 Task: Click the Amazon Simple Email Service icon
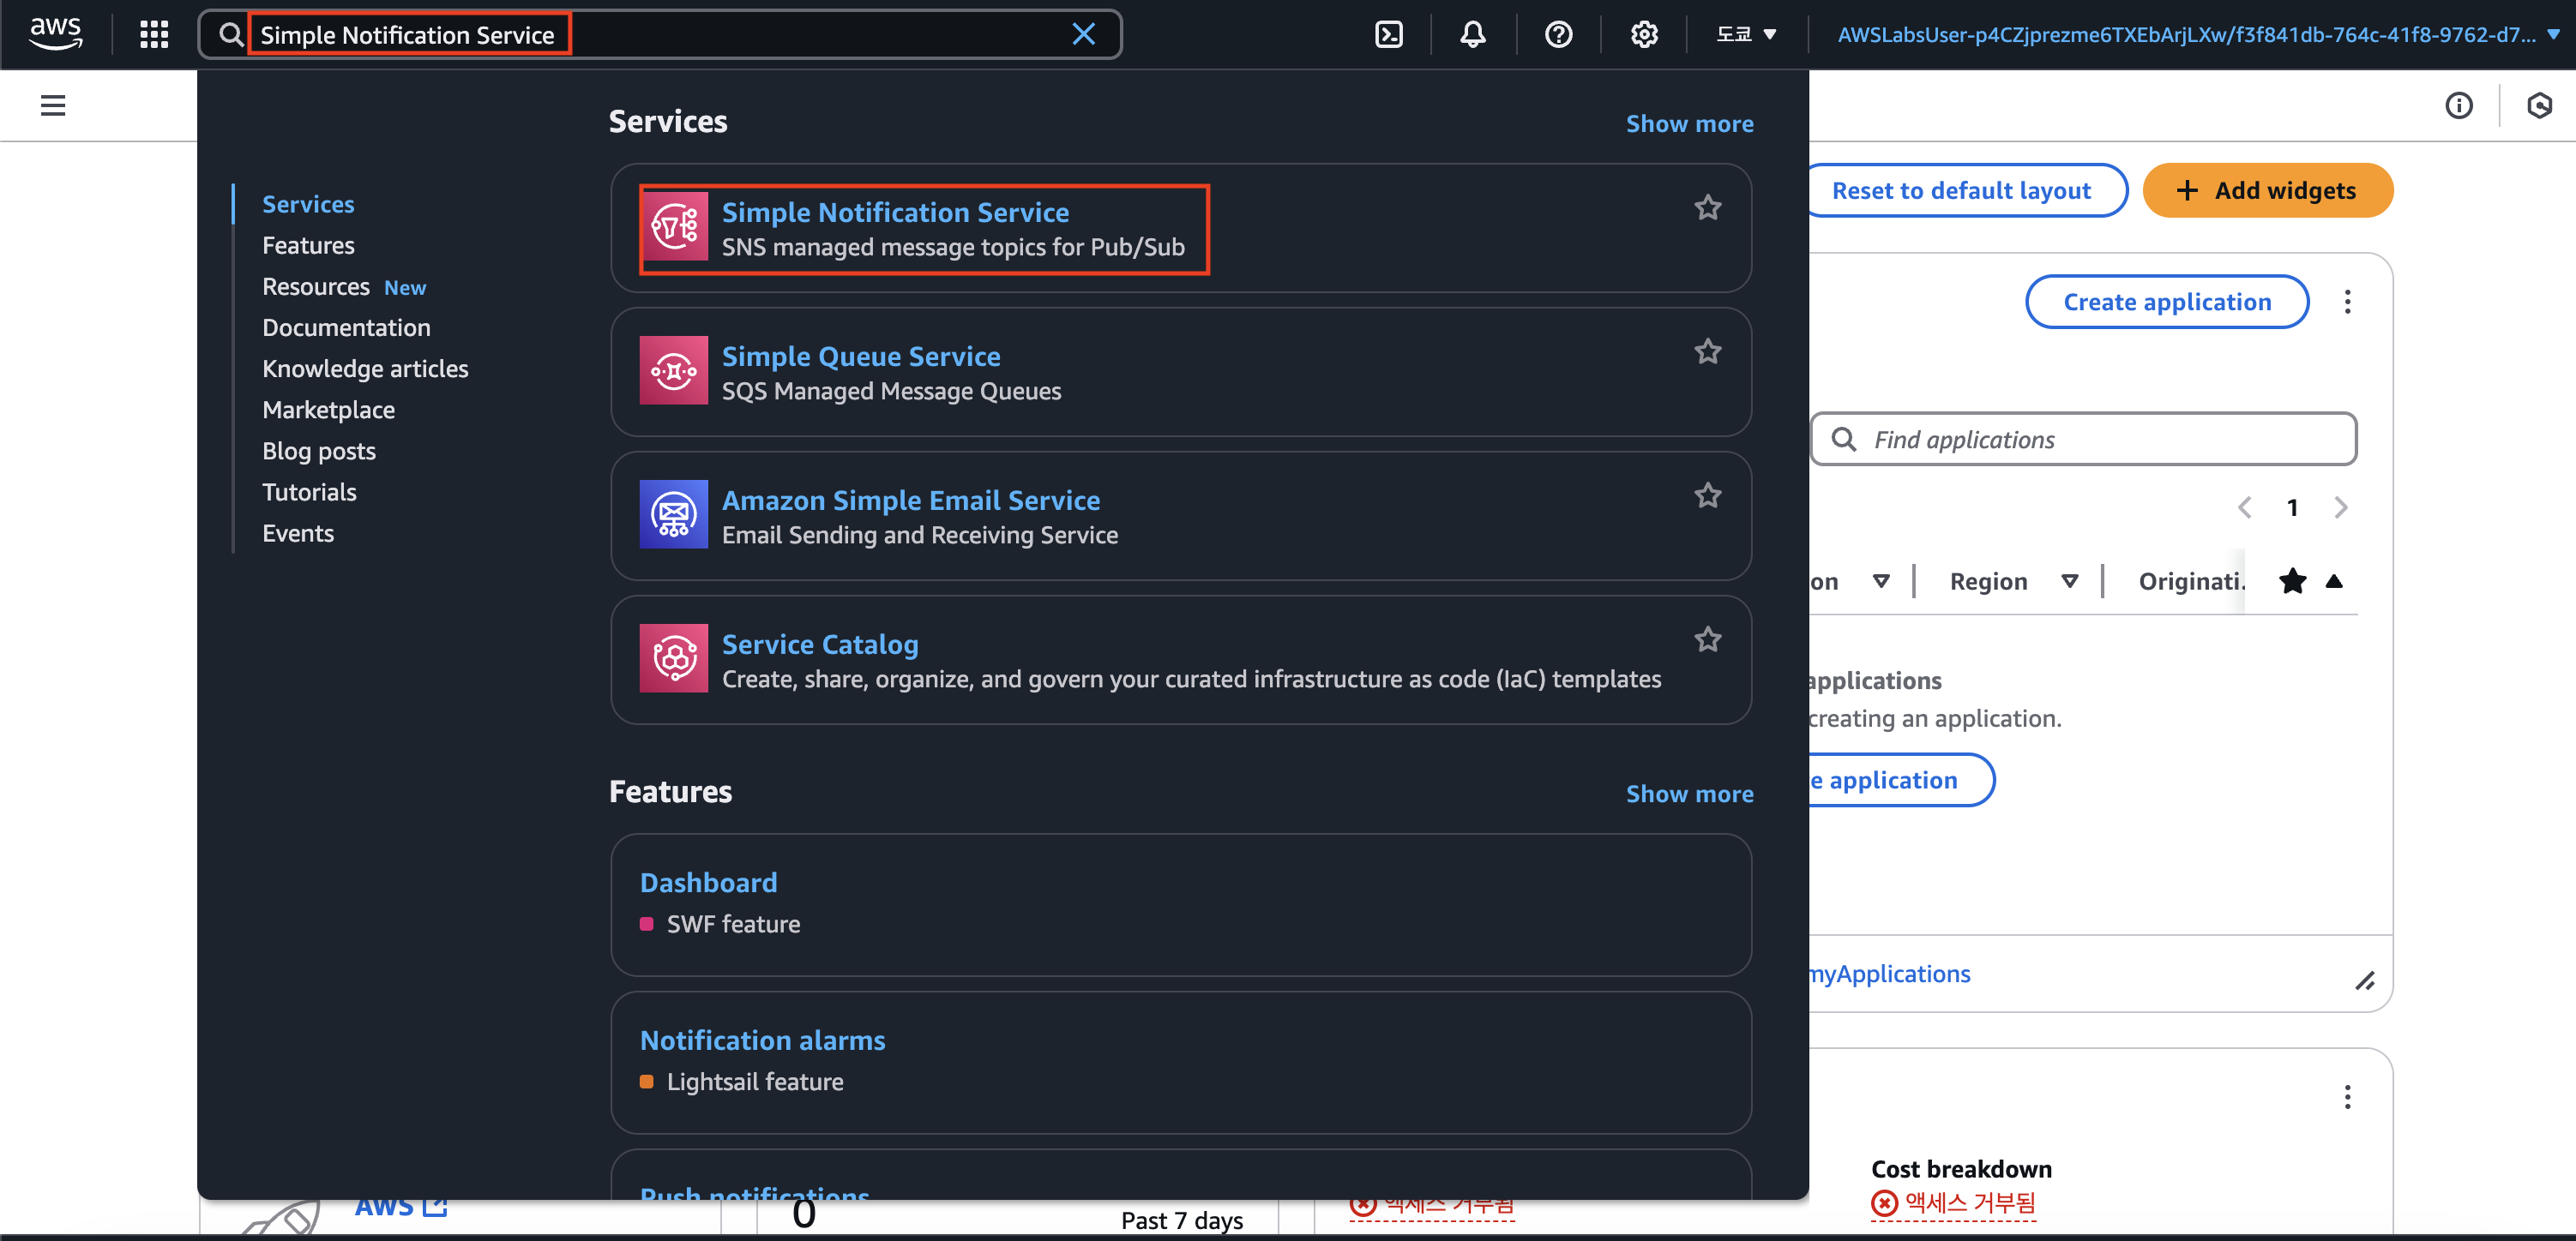tap(674, 514)
